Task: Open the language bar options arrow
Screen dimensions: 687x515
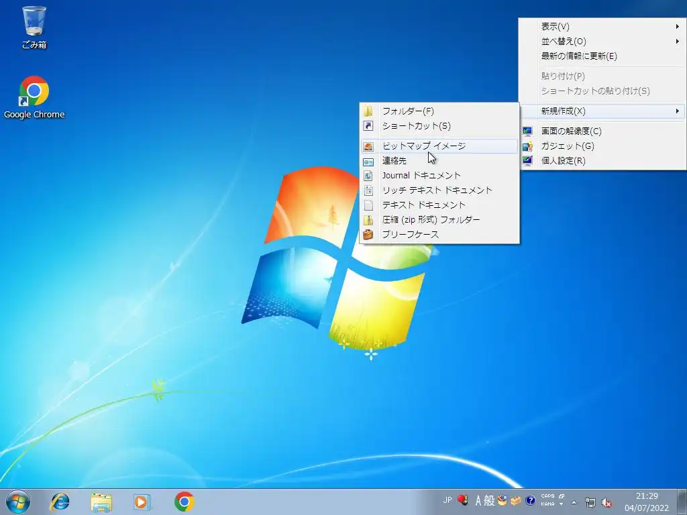Action: click(x=561, y=504)
